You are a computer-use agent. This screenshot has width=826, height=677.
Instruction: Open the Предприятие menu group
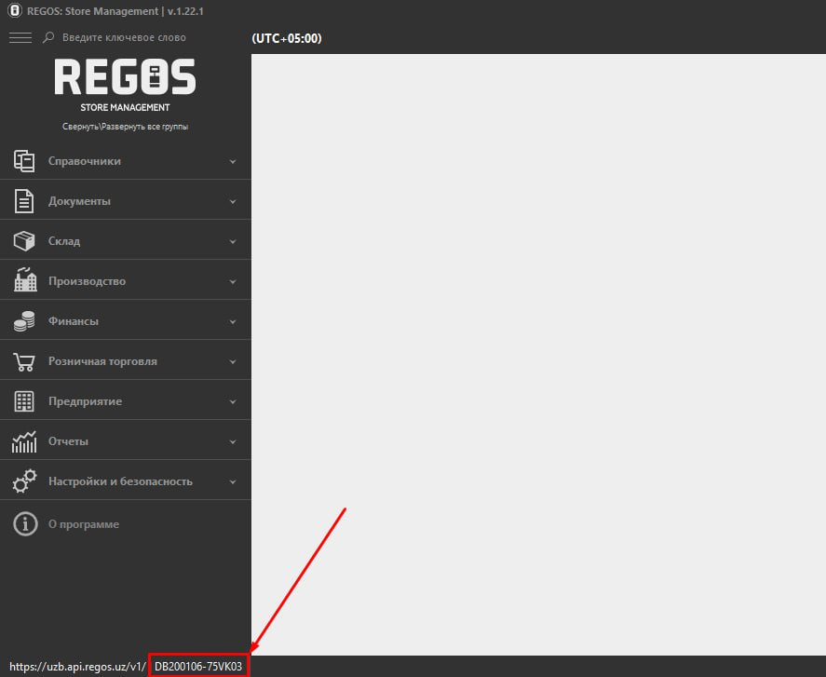(x=126, y=401)
